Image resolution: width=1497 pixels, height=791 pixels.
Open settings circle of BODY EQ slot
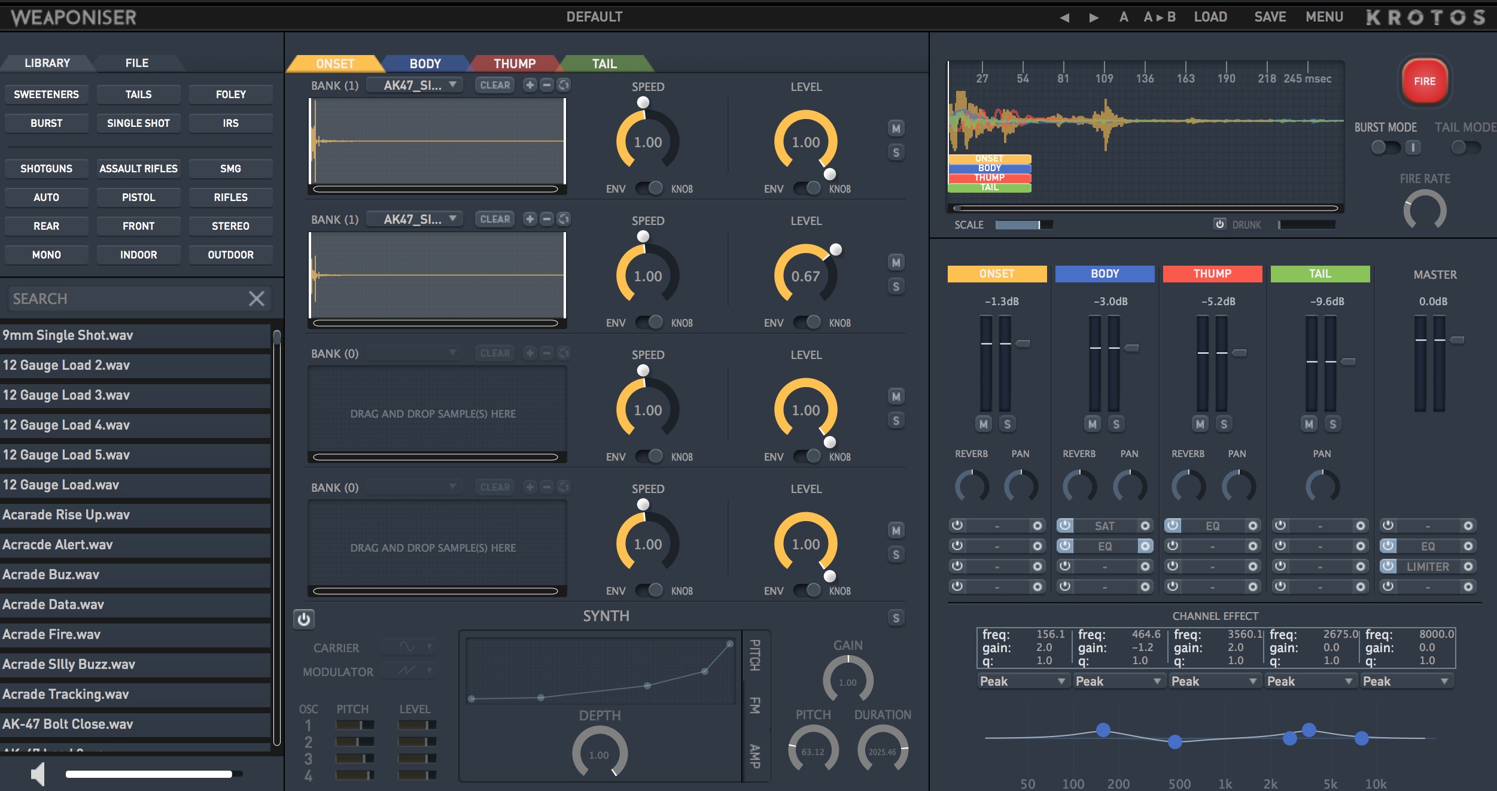[x=1145, y=546]
